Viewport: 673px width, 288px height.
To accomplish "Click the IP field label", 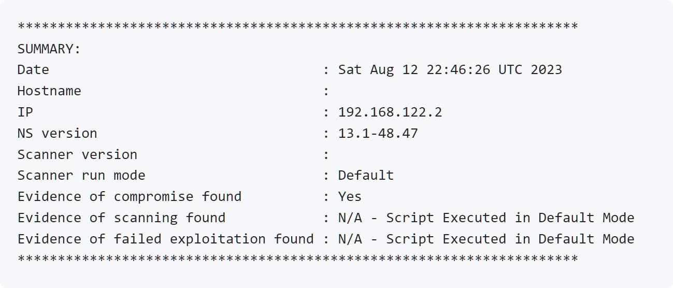I will (25, 112).
